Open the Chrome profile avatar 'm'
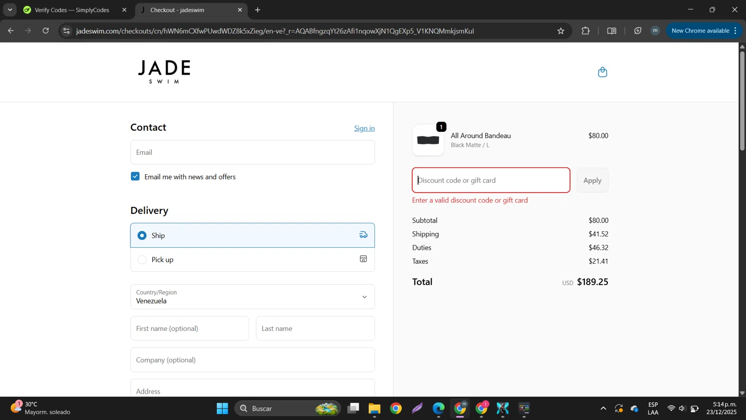 coord(655,31)
